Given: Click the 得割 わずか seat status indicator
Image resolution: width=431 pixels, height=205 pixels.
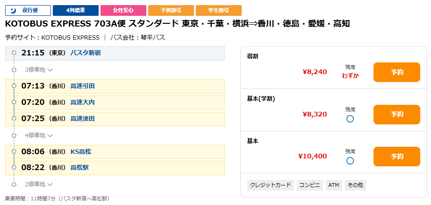Looking at the screenshot, I should coord(350,75).
